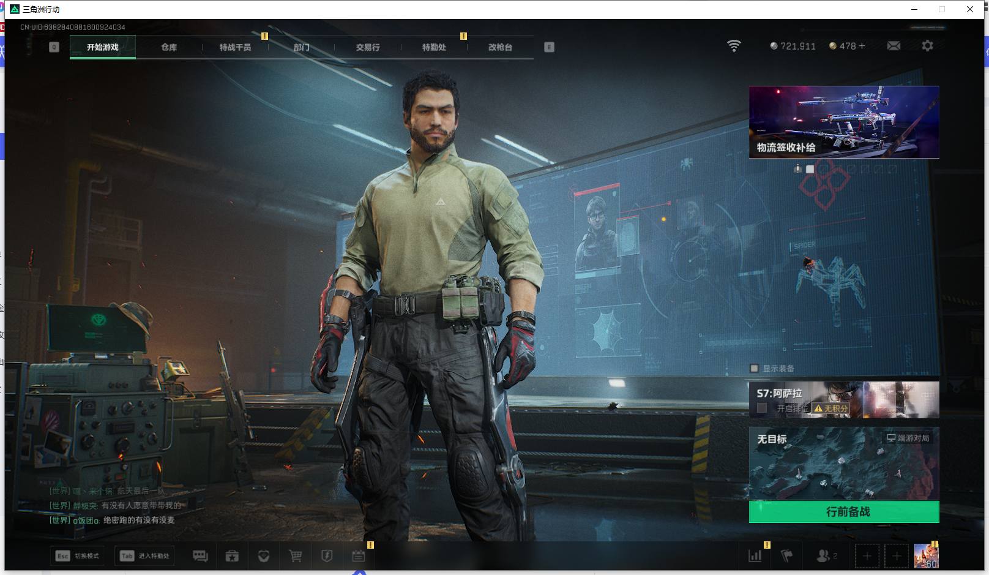This screenshot has width=989, height=575.
Task: Open the S7:阿萨拉 season card
Action: pos(844,399)
